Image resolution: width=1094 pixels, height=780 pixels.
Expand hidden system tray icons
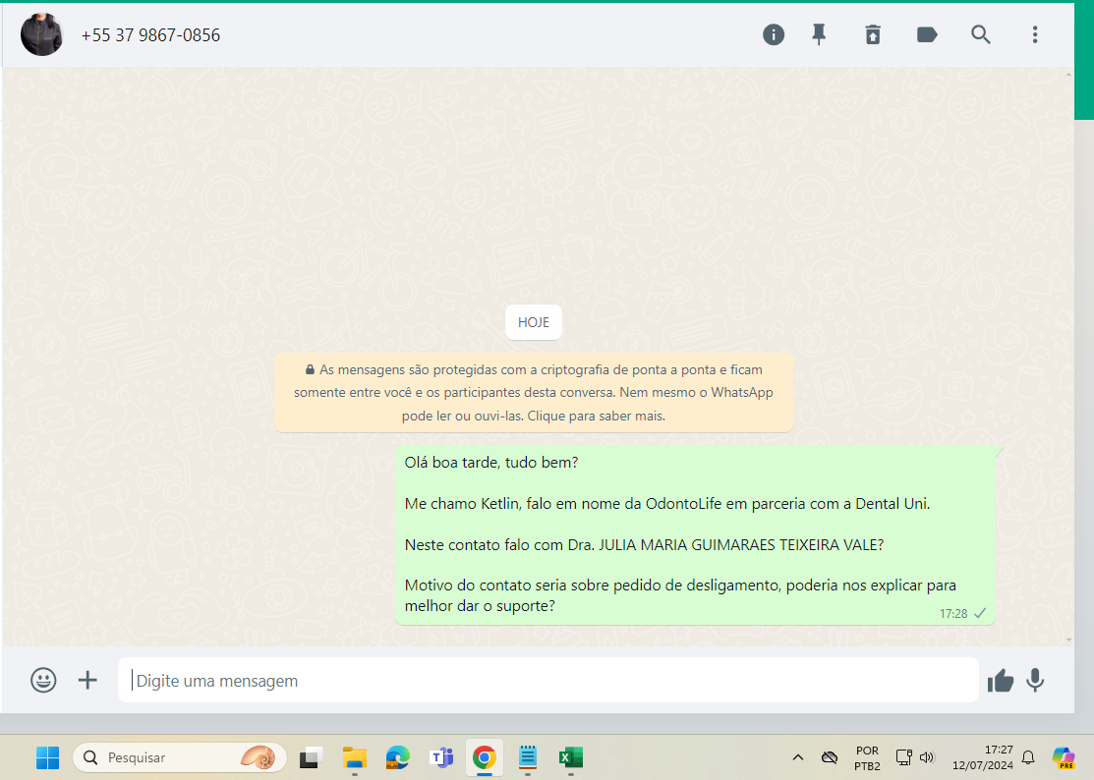798,757
